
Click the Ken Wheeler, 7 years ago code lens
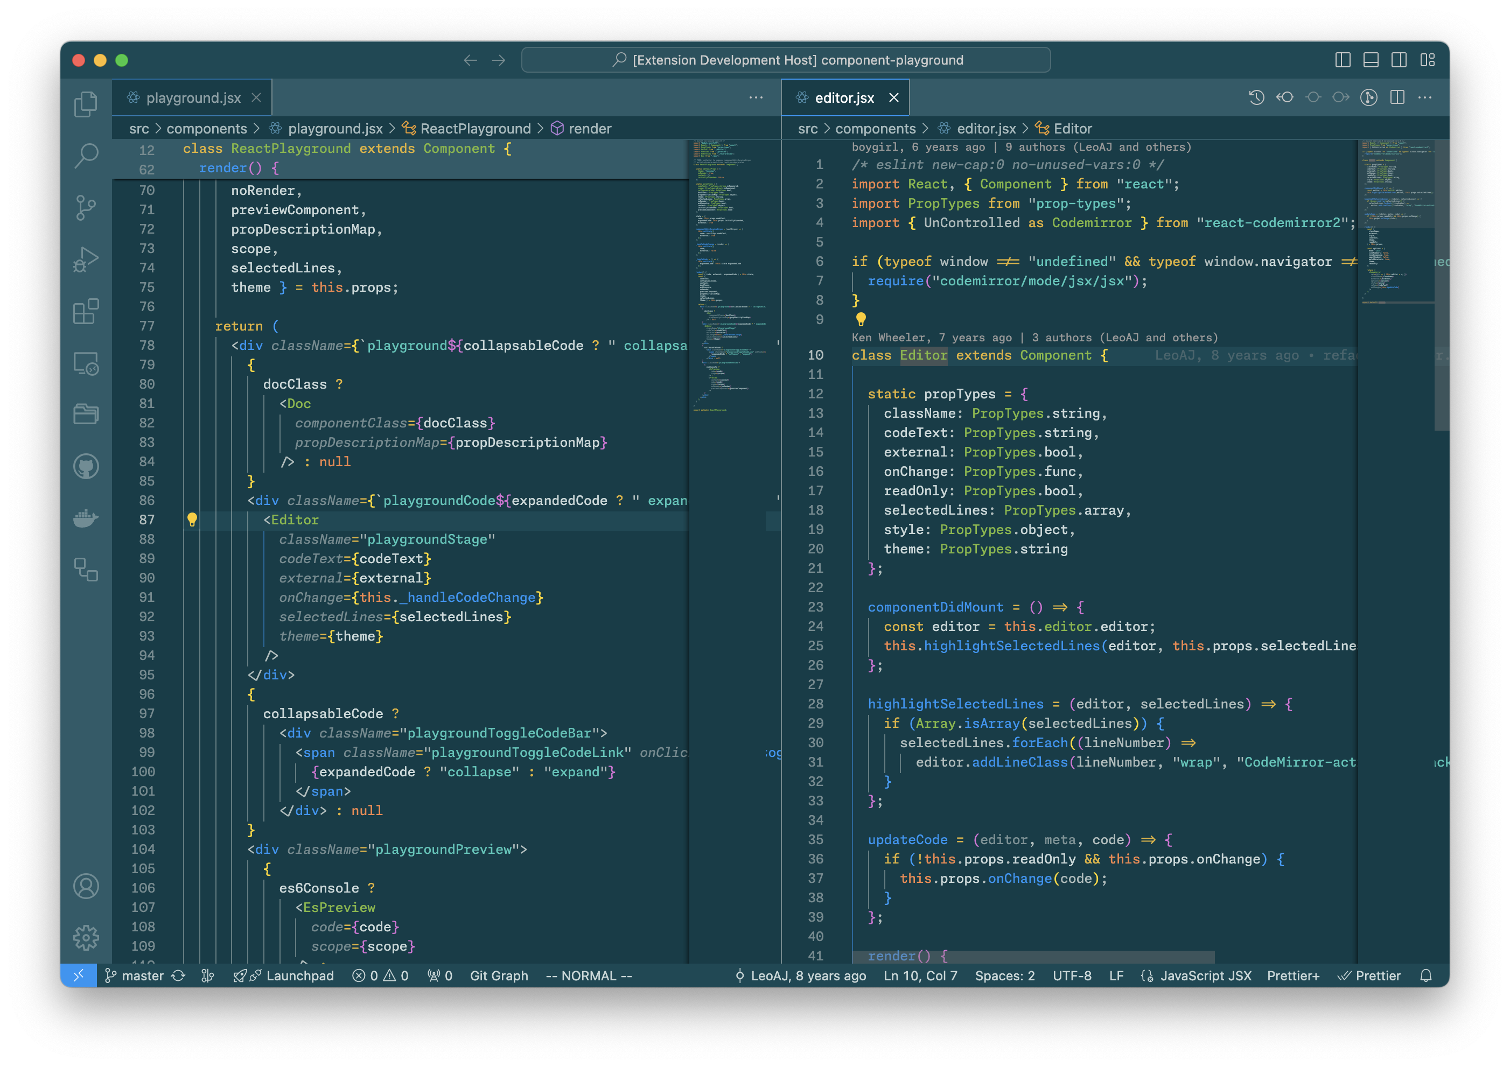point(1034,337)
